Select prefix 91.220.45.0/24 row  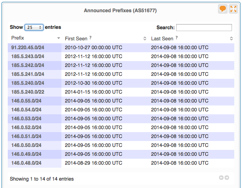point(28,48)
